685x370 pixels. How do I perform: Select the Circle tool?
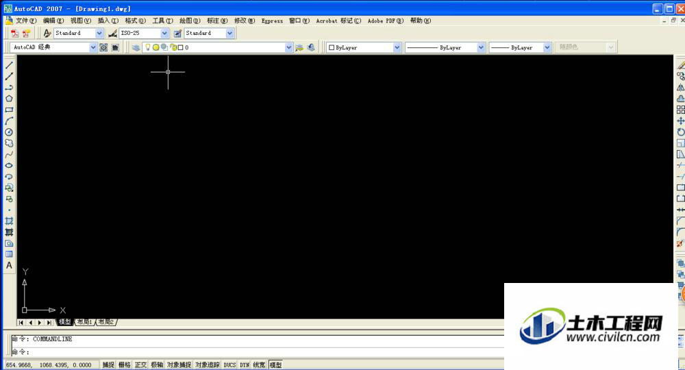9,132
